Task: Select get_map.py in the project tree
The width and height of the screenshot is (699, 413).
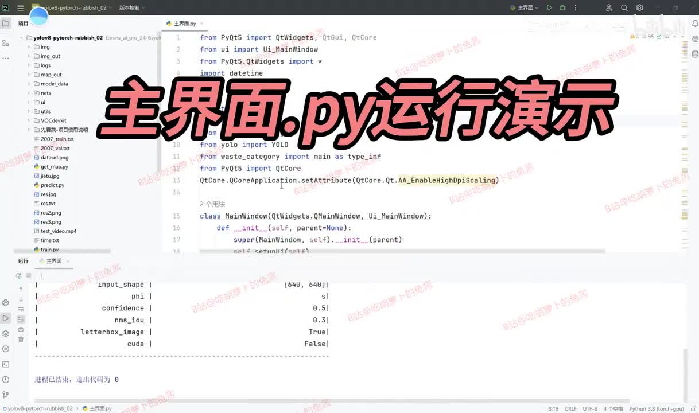Action: [54, 167]
